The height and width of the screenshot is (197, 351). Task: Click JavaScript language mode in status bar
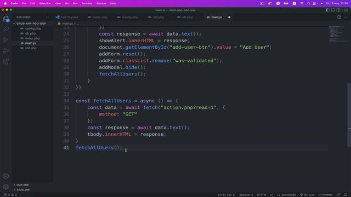click(286, 195)
